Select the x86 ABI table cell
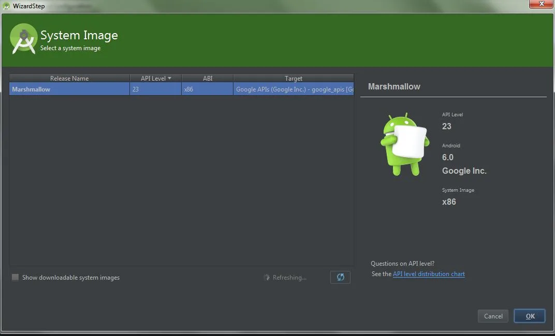 [x=208, y=89]
